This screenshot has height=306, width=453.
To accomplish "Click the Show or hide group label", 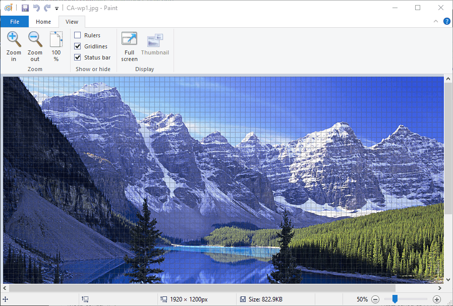I will [93, 69].
